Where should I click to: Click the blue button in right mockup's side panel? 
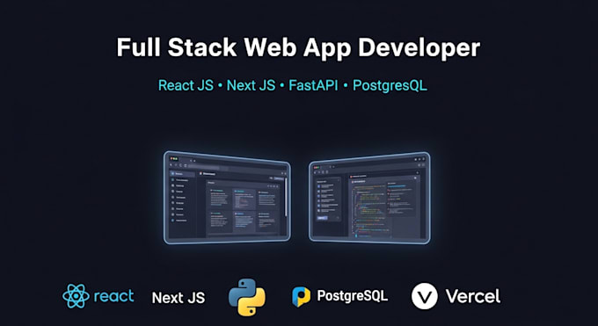[x=322, y=218]
